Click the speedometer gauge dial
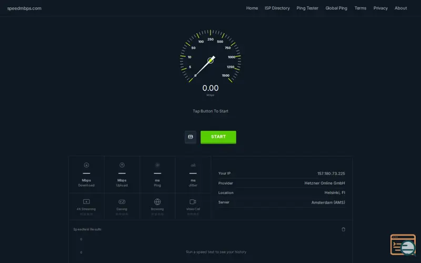 click(x=210, y=57)
